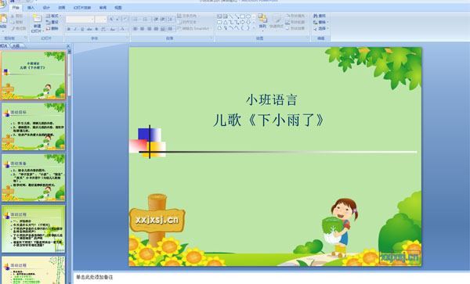Switch to the Insert (插入) ribbon tab
The height and width of the screenshot is (284, 470).
(31, 8)
